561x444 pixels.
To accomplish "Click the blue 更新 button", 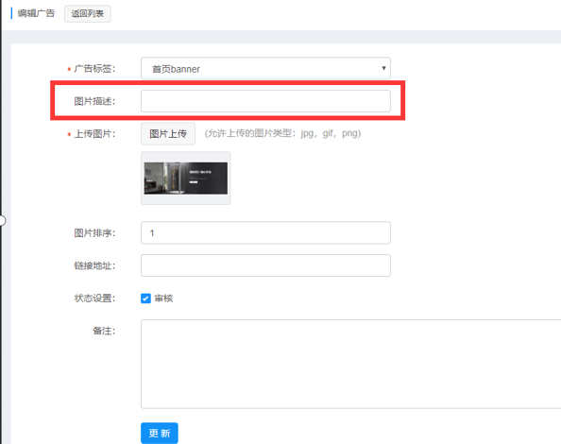I will coord(160,434).
